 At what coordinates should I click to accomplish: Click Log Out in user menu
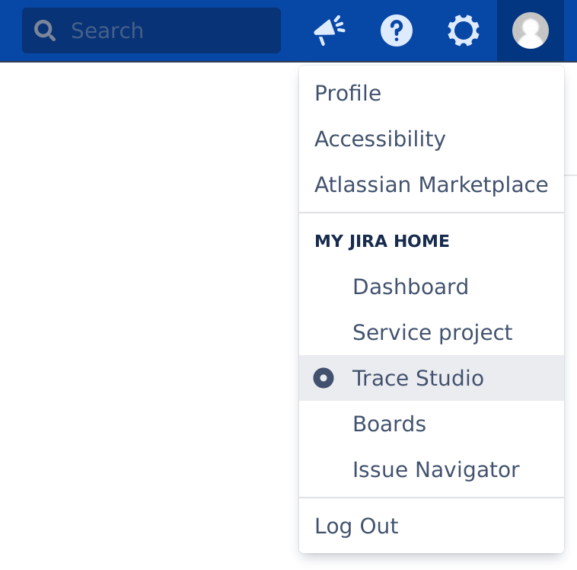point(432,526)
